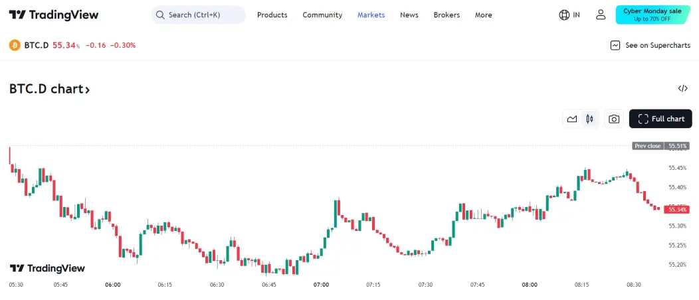Click the See on Supercharts link
699x300 pixels.
tap(658, 45)
